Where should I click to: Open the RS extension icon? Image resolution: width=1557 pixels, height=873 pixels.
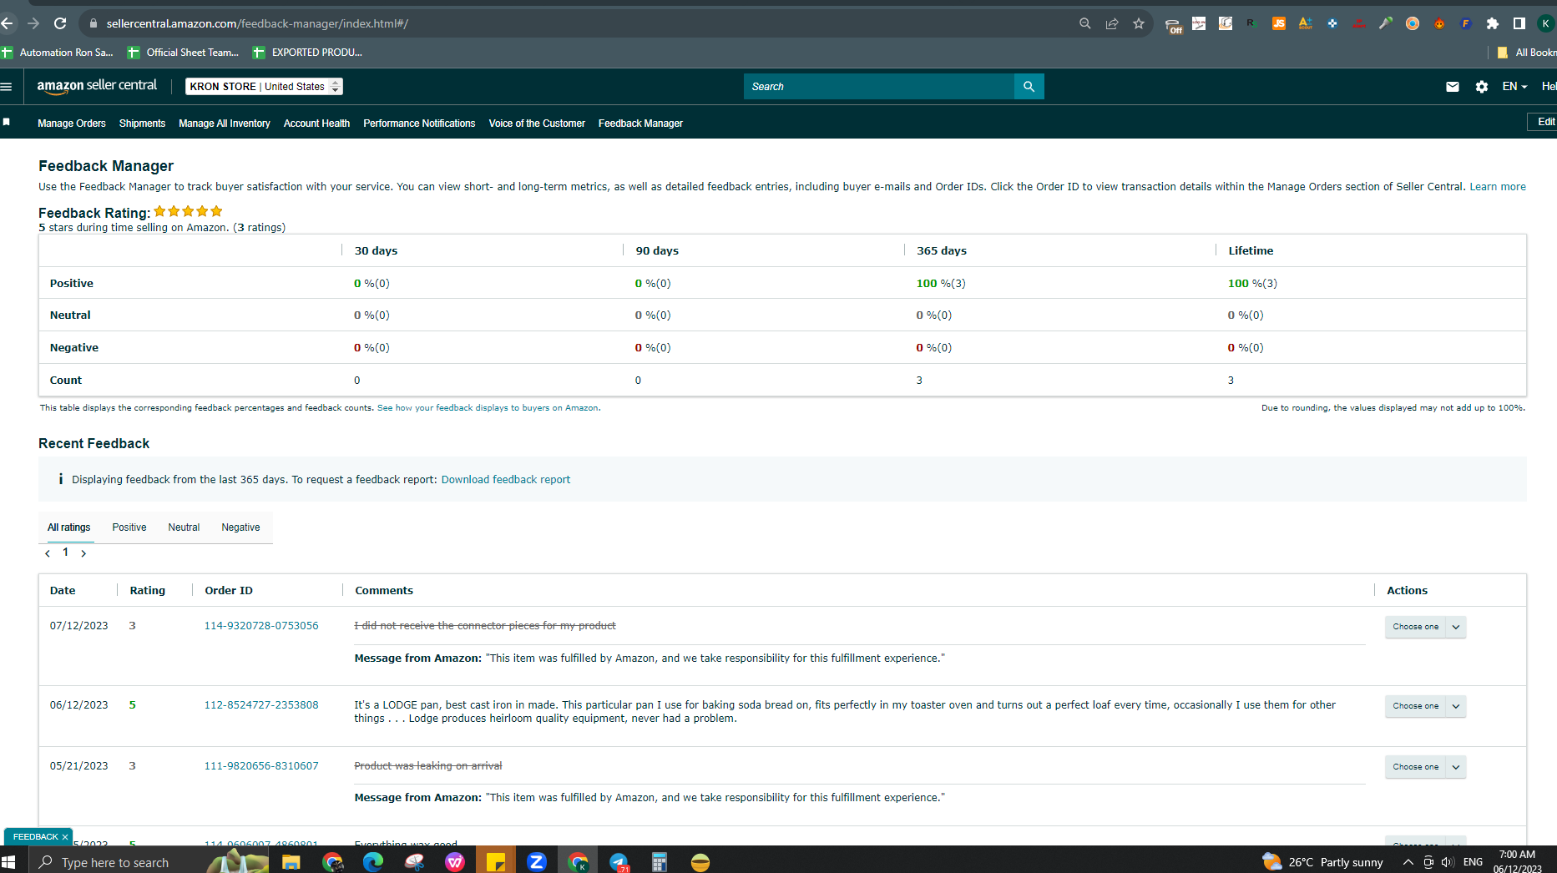pos(1252,23)
